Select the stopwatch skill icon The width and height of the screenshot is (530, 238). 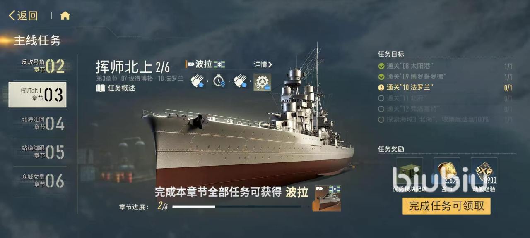click(220, 81)
